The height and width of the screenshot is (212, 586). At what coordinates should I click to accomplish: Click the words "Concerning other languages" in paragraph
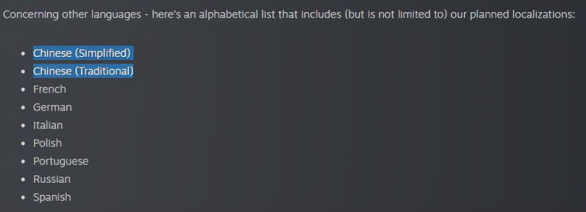point(72,15)
